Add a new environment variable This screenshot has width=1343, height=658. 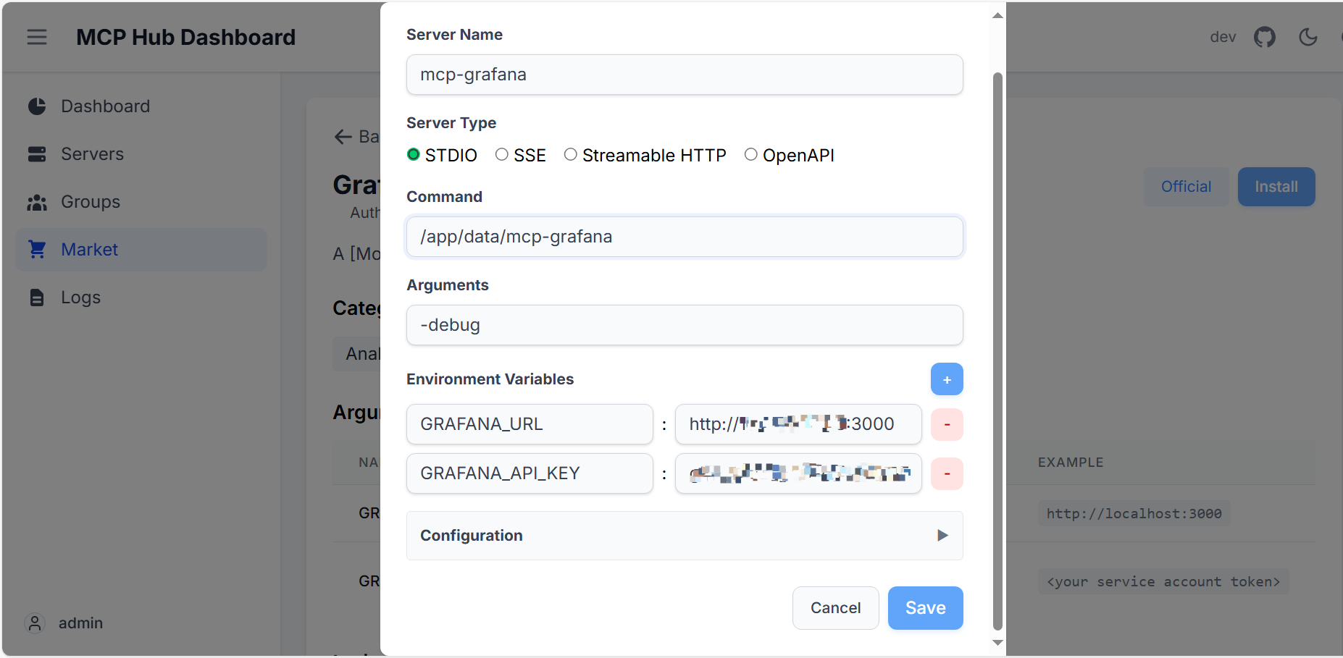pos(947,379)
